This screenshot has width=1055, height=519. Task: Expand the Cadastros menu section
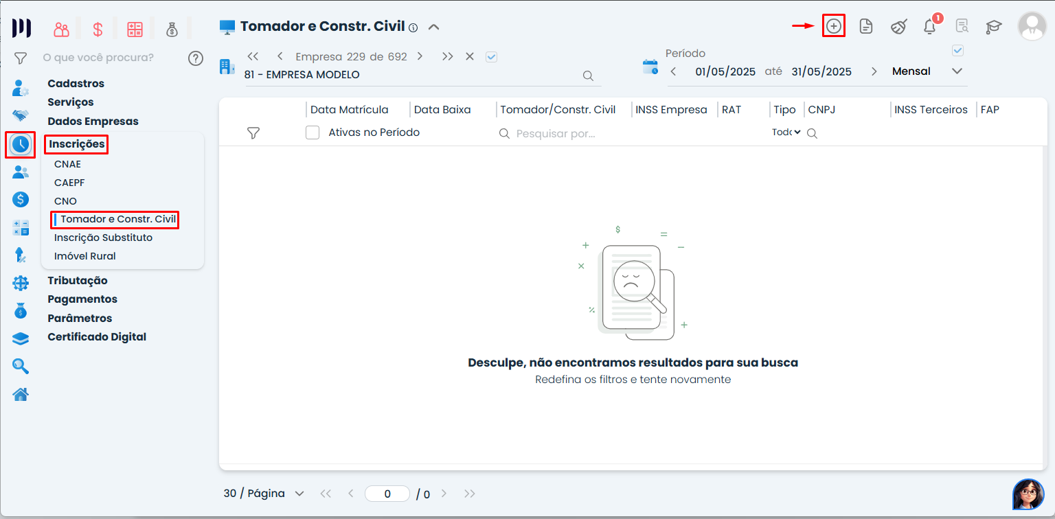pyautogui.click(x=76, y=84)
